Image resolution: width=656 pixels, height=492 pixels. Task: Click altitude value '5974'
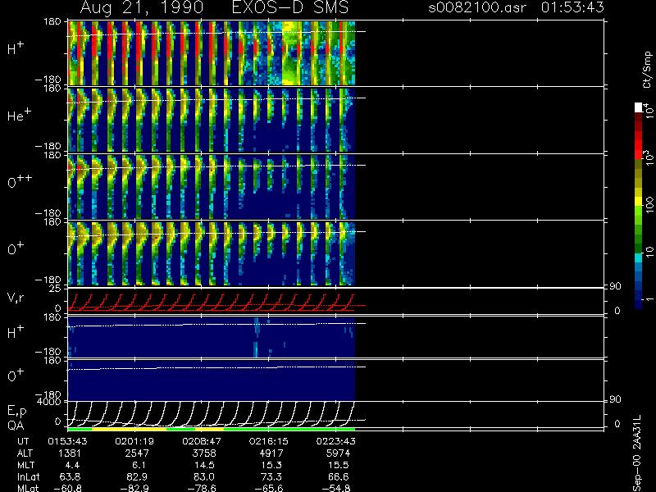(x=338, y=453)
